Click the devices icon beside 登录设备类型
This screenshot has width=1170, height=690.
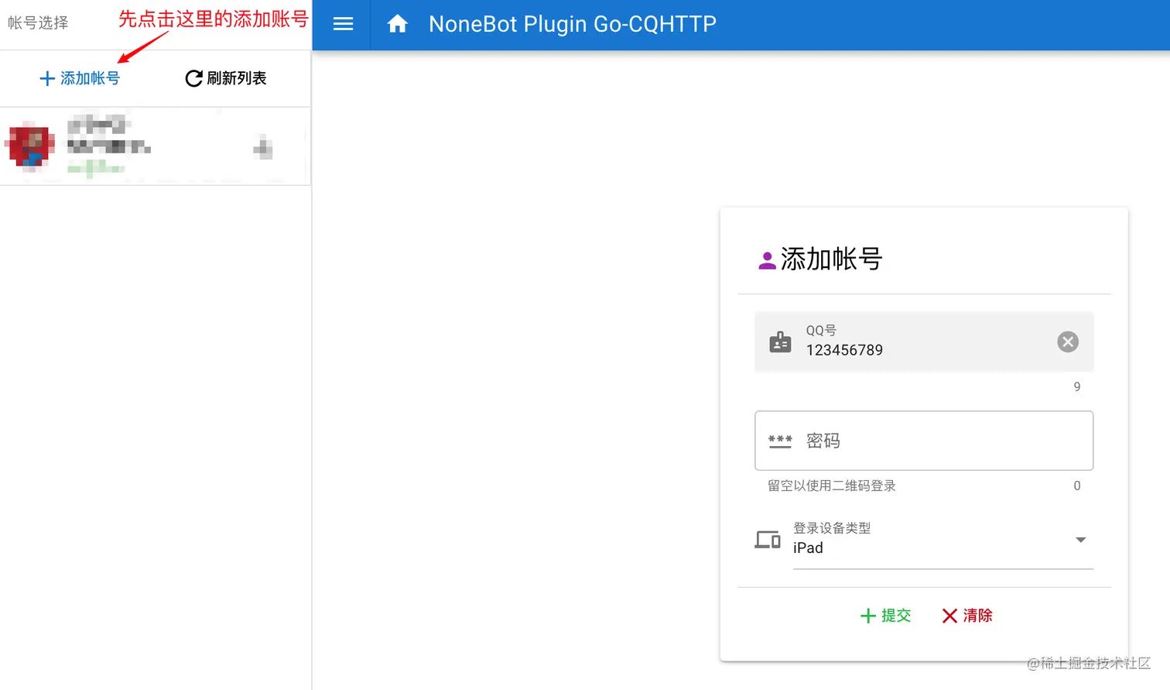[x=768, y=539]
